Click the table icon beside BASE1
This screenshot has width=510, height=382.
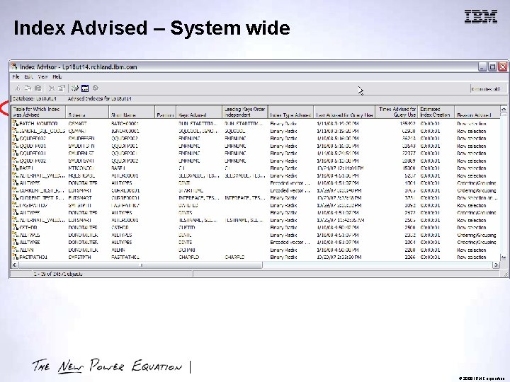point(15,168)
